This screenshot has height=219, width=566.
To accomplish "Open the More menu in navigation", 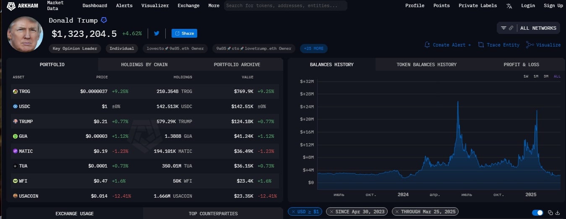I will (x=214, y=5).
